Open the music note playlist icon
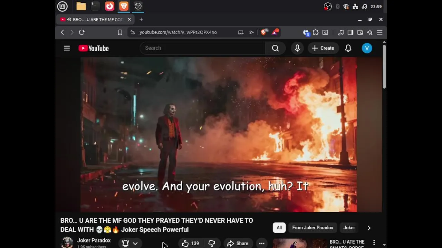442x248 pixels. (x=341, y=32)
